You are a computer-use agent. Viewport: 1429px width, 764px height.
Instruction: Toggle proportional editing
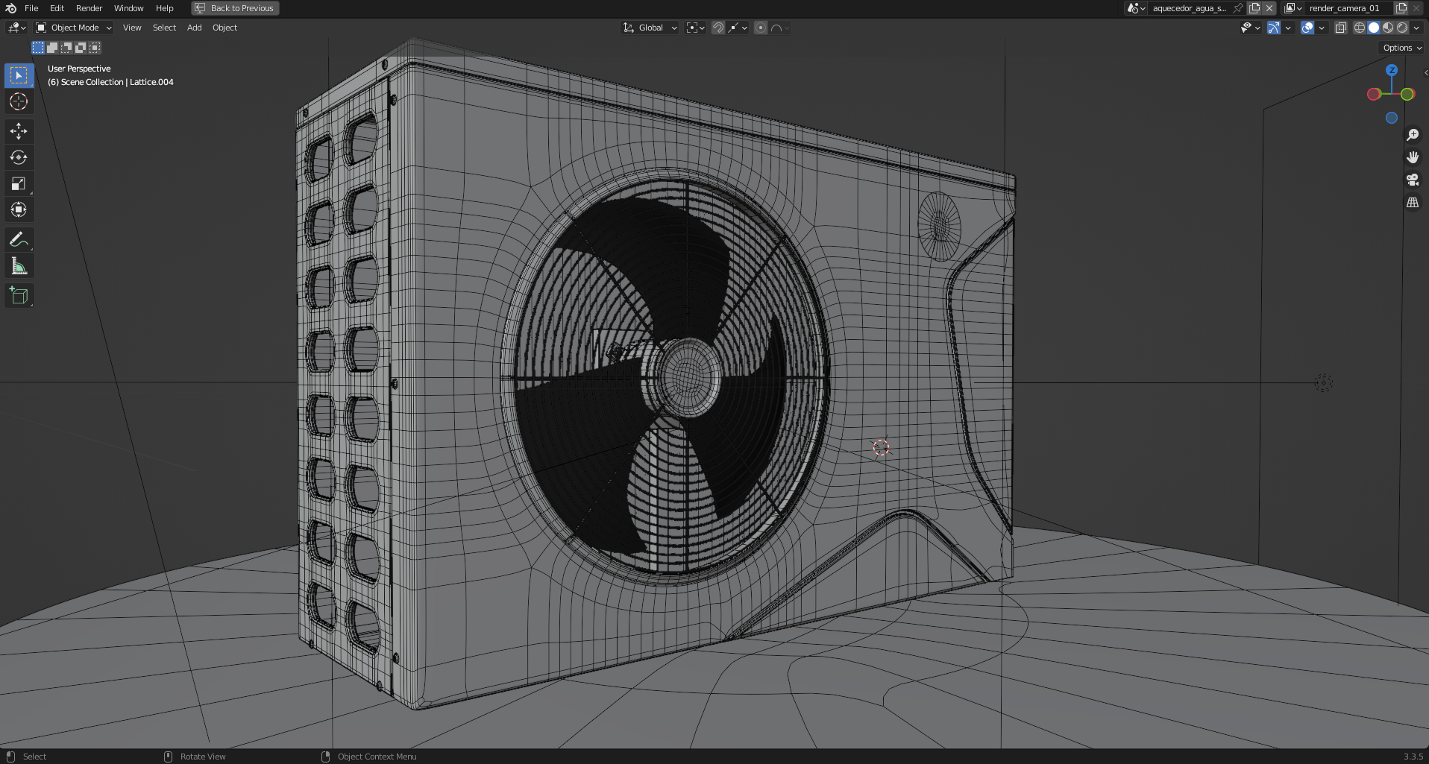(x=760, y=28)
